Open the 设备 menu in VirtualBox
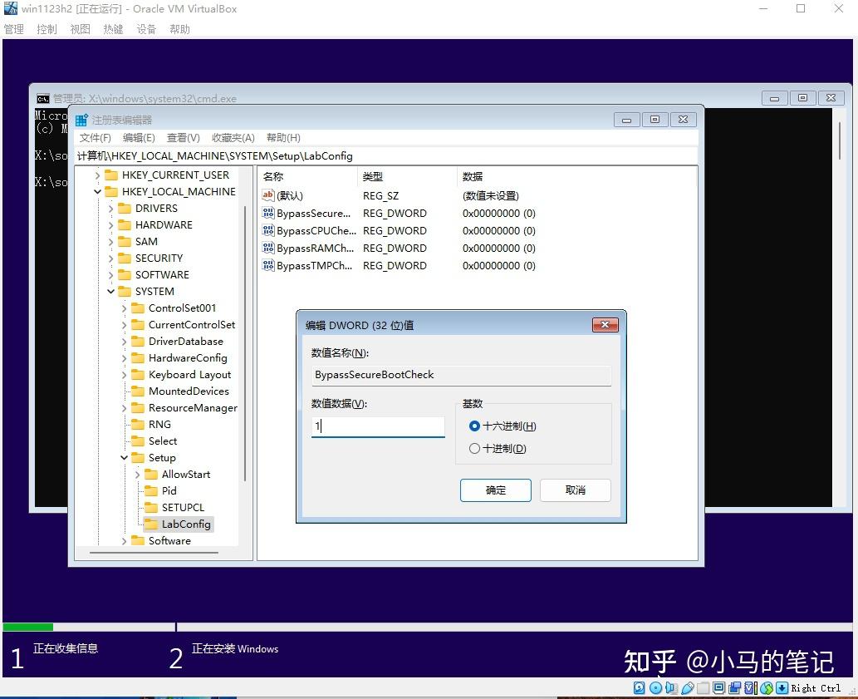Screen dimensions: 858x699 146,28
